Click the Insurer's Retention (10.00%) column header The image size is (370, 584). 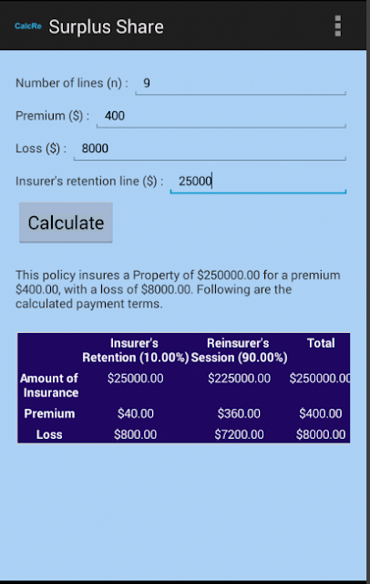[x=136, y=350]
